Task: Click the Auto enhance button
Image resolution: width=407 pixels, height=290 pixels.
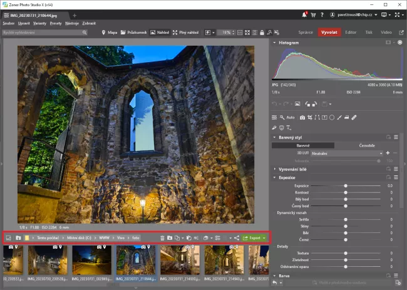Action: pyautogui.click(x=290, y=117)
